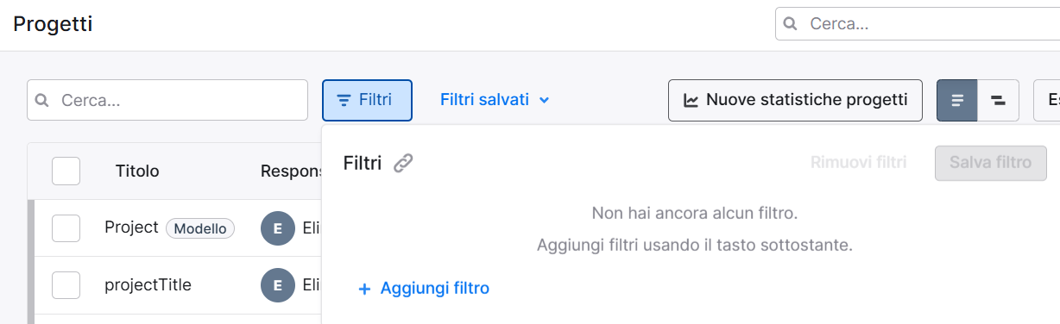Check the box for Project row

tap(66, 228)
